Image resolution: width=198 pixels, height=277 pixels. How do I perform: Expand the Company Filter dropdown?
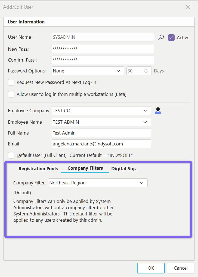[142, 183]
